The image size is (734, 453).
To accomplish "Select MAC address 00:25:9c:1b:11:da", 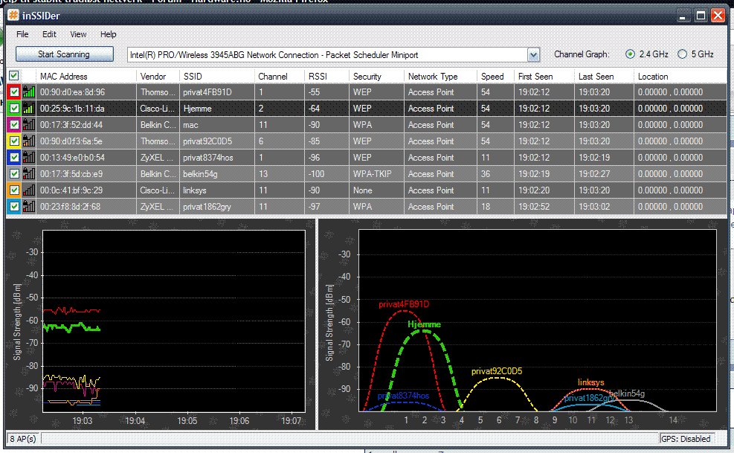I will click(x=72, y=109).
